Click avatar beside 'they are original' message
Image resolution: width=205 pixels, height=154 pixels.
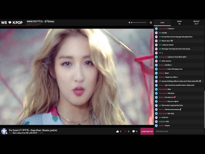point(156,101)
